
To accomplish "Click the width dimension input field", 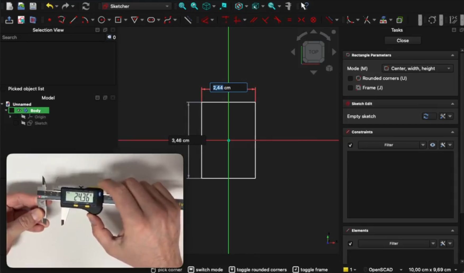I will coord(229,88).
